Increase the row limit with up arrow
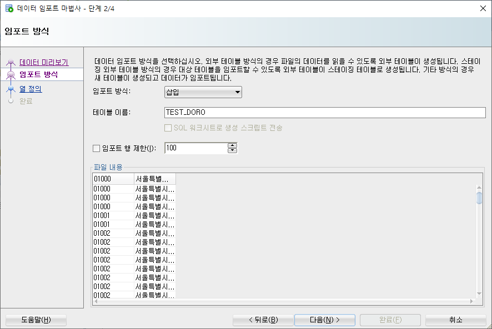This screenshot has width=492, height=329. pos(232,145)
